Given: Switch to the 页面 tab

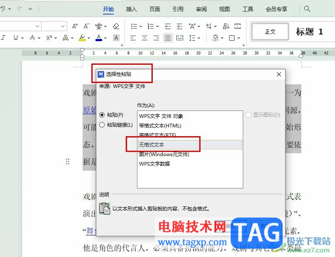Looking at the screenshot, I should [155, 9].
